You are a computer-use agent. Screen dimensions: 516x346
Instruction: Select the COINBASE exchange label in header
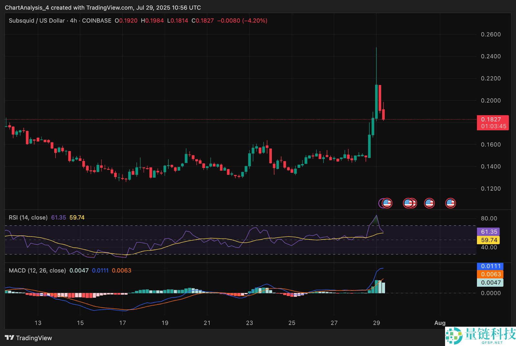point(96,21)
